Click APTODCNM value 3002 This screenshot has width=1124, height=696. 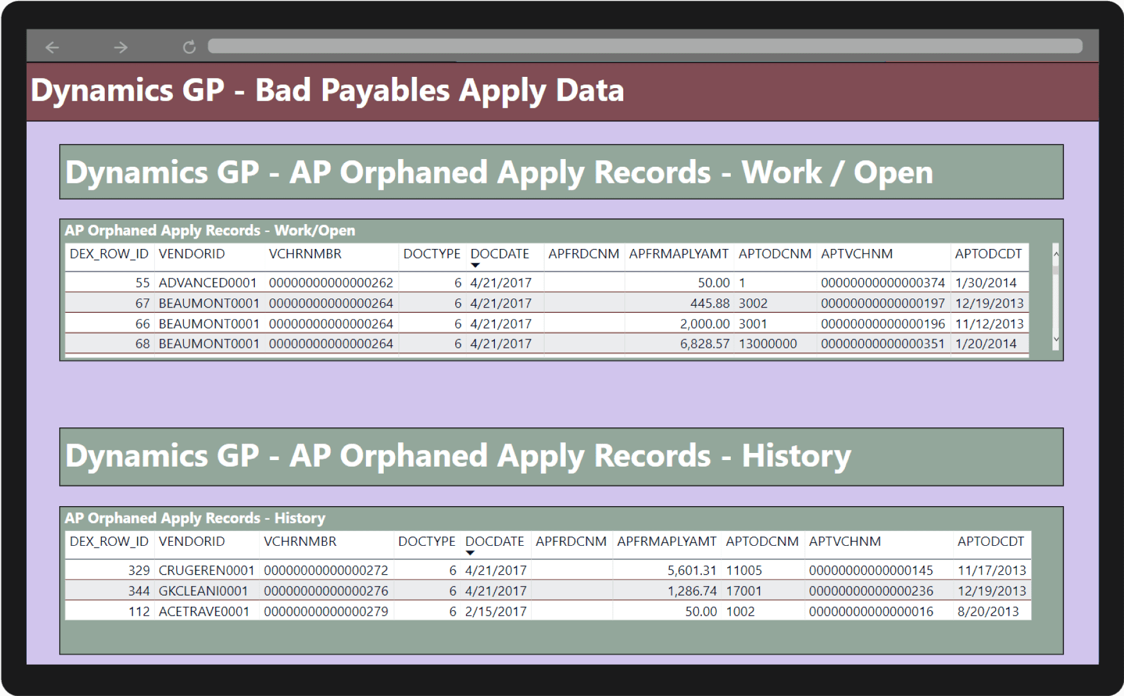pos(753,303)
